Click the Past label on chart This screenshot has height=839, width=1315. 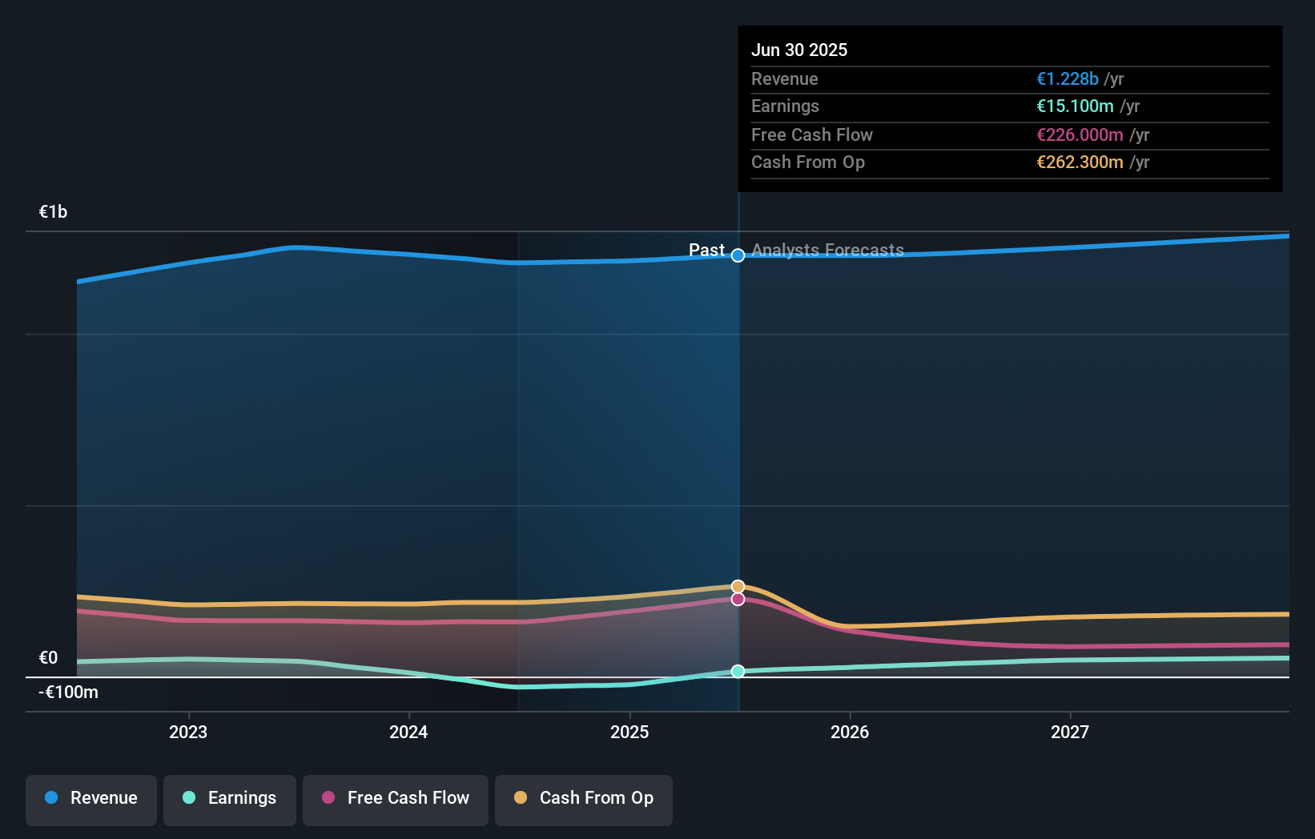click(x=706, y=251)
